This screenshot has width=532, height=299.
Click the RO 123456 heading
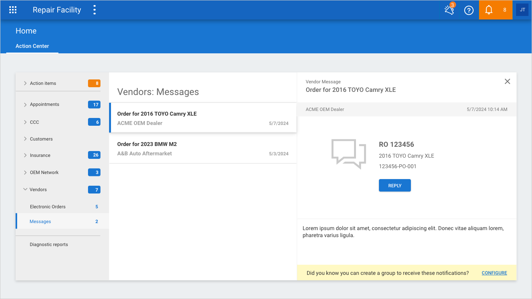pos(396,144)
